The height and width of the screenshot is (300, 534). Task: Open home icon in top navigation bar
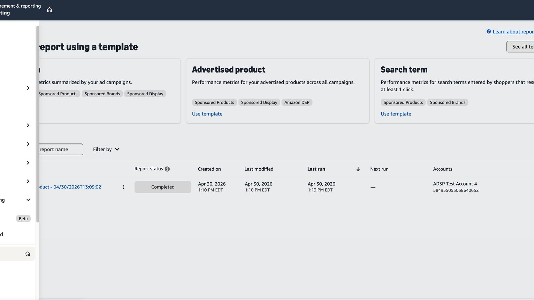(x=50, y=10)
